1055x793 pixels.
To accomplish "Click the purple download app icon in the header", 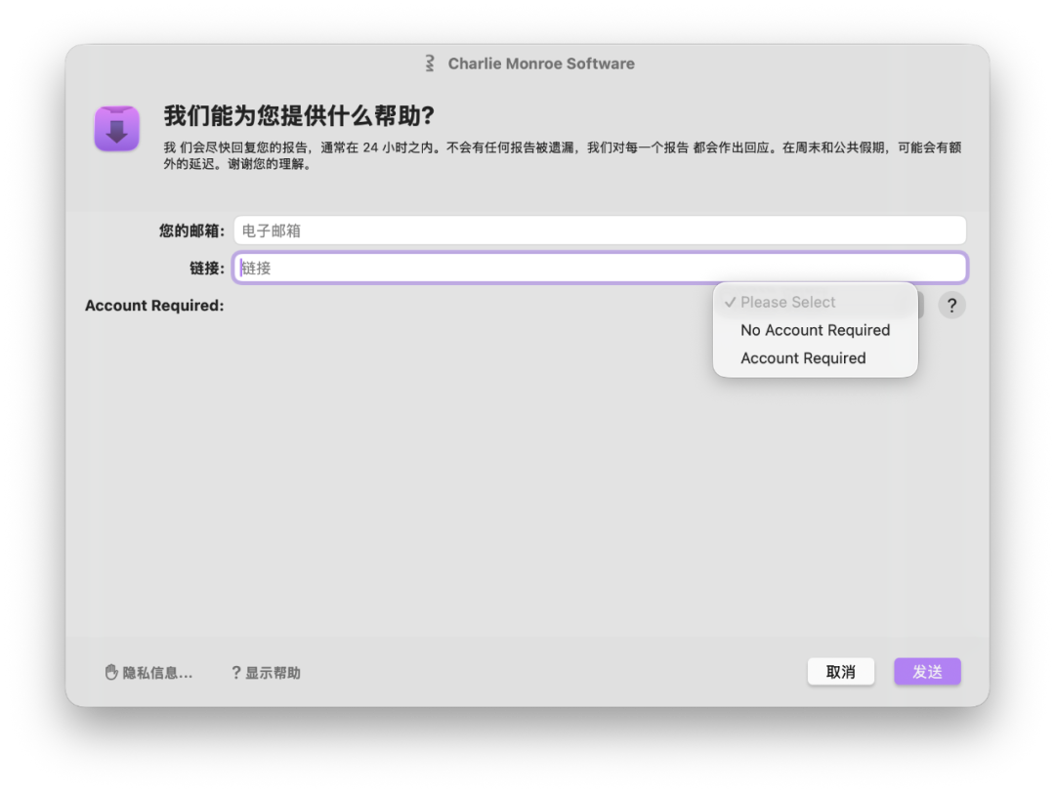I will (116, 128).
